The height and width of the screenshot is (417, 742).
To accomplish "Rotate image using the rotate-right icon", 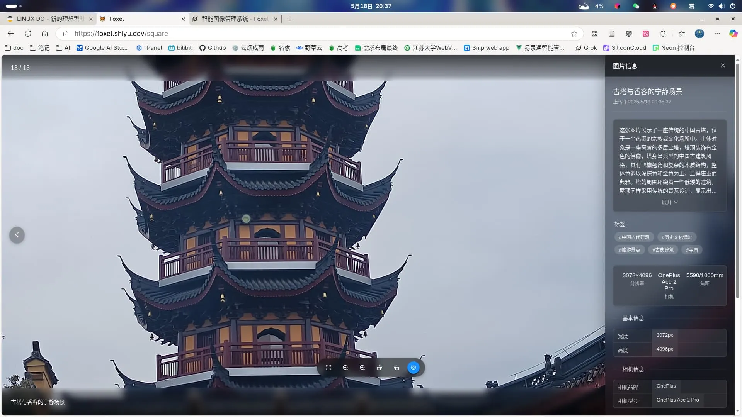I will coord(397,368).
